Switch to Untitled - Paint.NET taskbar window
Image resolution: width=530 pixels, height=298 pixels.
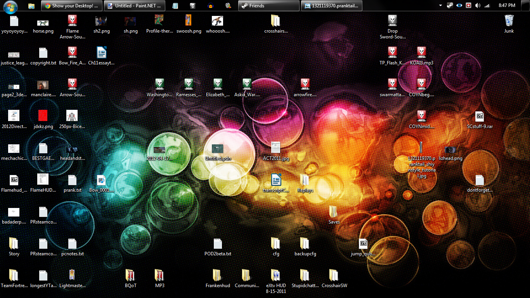[134, 6]
